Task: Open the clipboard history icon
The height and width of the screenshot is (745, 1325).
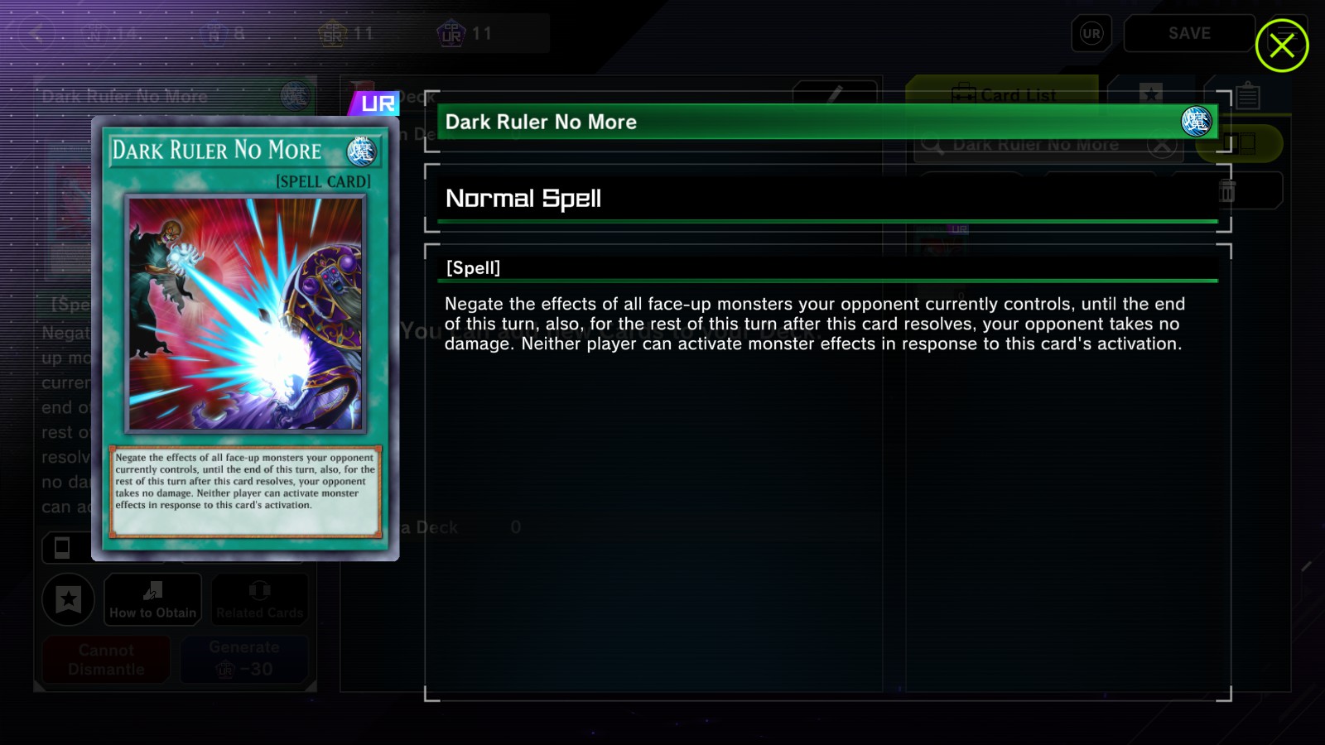Action: pyautogui.click(x=1248, y=96)
